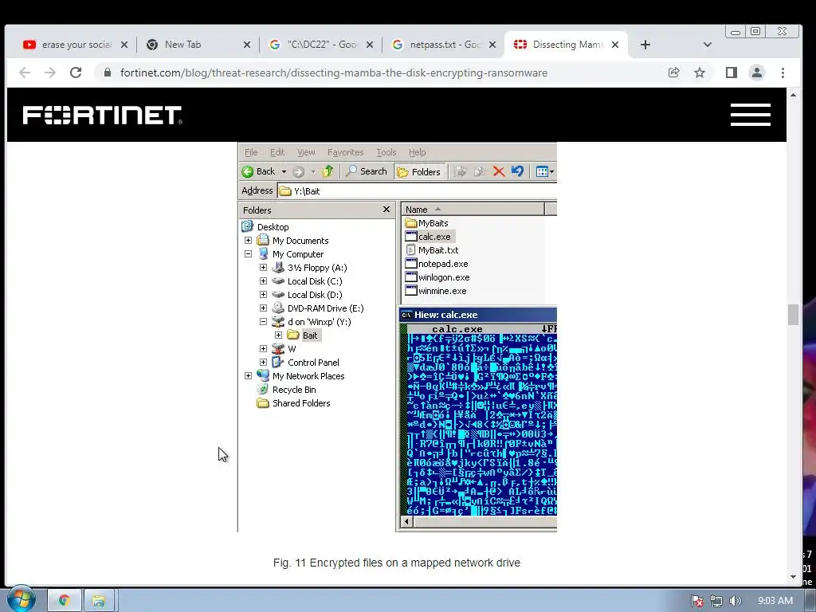Viewport: 816px width, 612px height.
Task: Expand Local Disk (C:) tree node
Action: [x=263, y=281]
